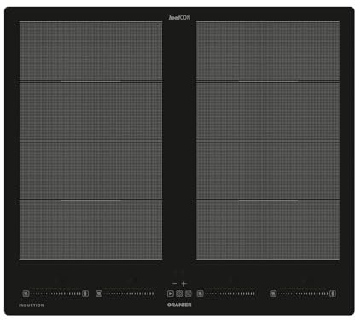Image resolution: width=355 pixels, height=320 pixels.
Task: Tap the plus button above center icons
Action: click(184, 283)
